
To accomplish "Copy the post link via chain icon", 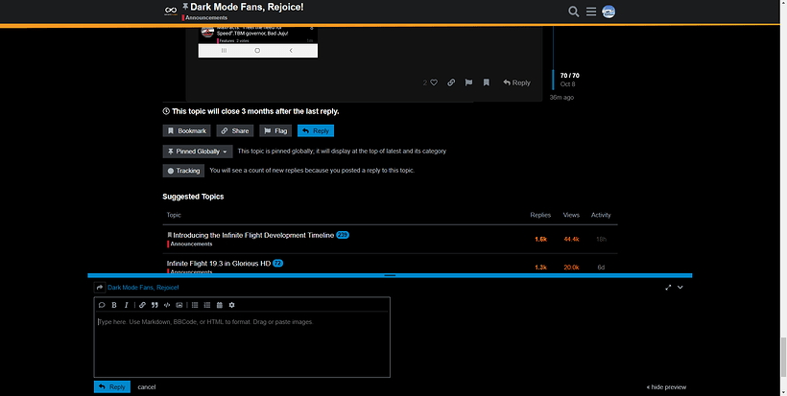I will click(451, 82).
